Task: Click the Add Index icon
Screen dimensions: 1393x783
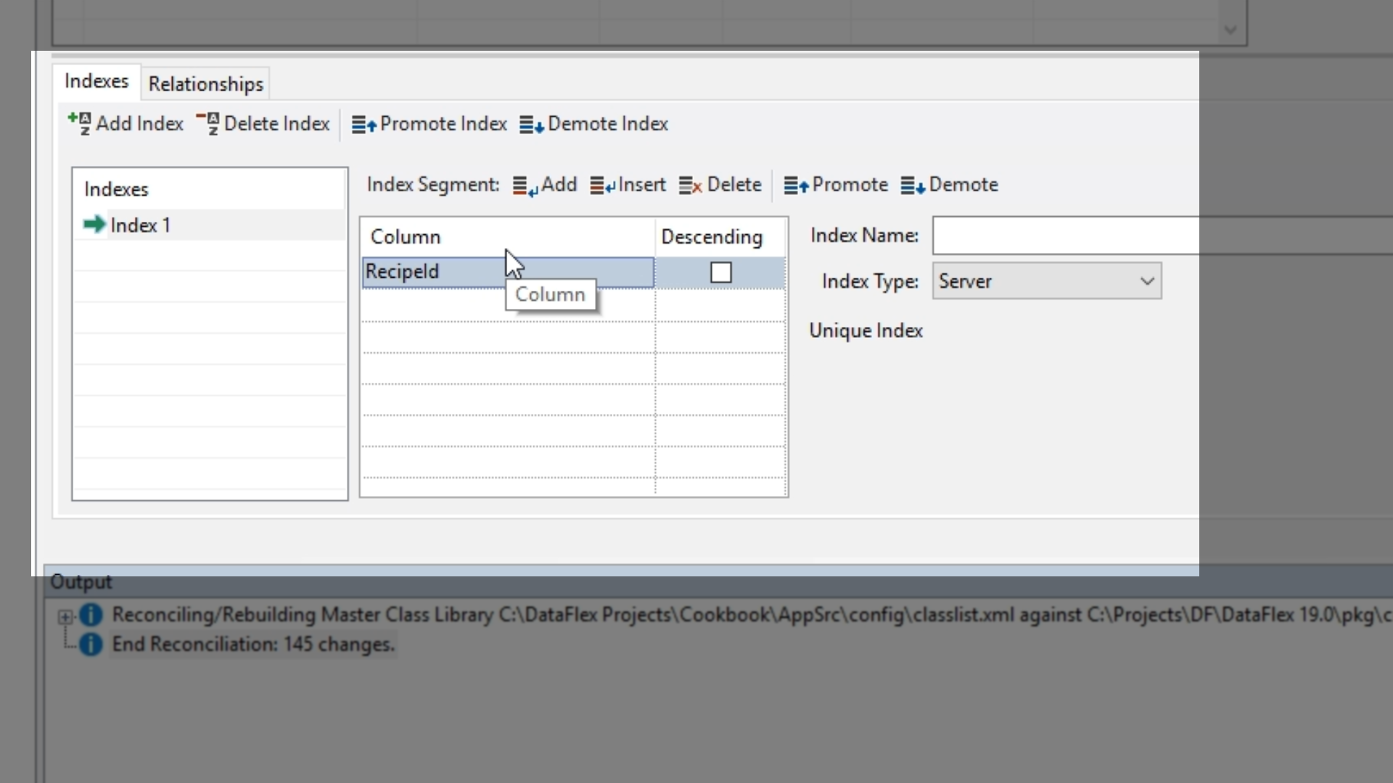Action: click(80, 123)
